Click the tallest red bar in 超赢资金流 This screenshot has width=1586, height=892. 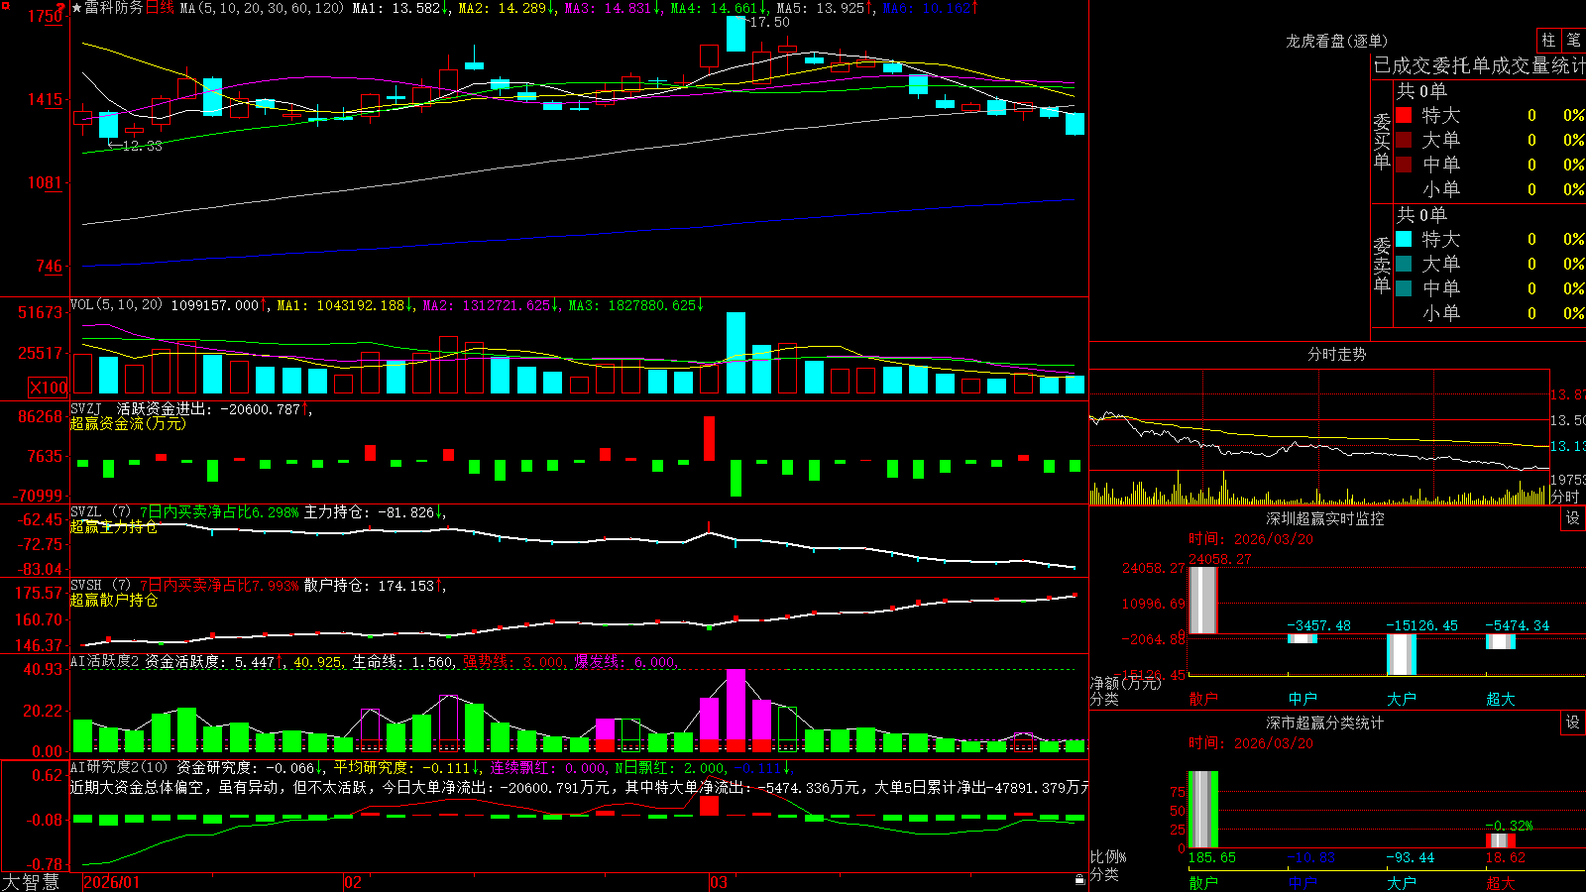coord(710,438)
